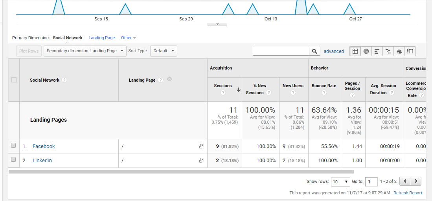
Task: Select Landing Page primary dimension
Action: pyautogui.click(x=102, y=38)
